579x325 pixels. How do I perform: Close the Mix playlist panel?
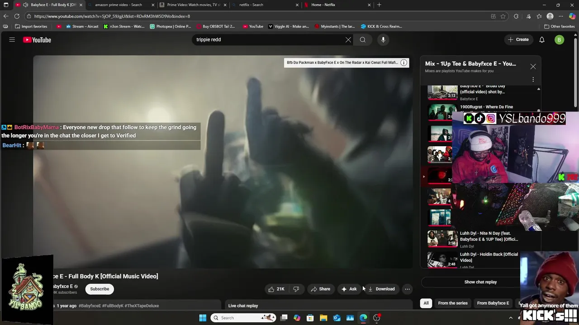(533, 66)
